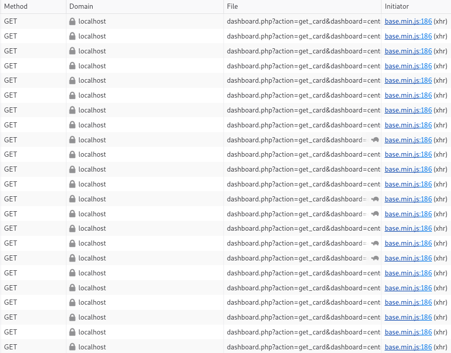Click the lock icon in the second request row
This screenshot has width=451, height=353.
[x=73, y=36]
